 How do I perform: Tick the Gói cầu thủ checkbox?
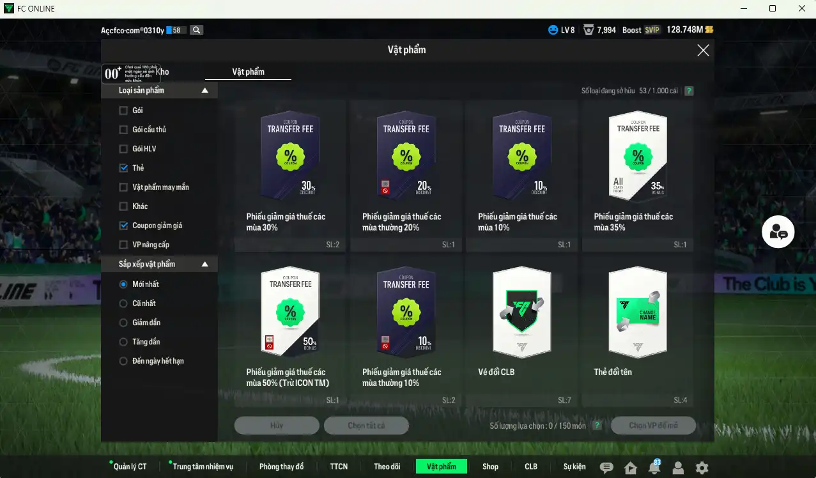point(123,130)
